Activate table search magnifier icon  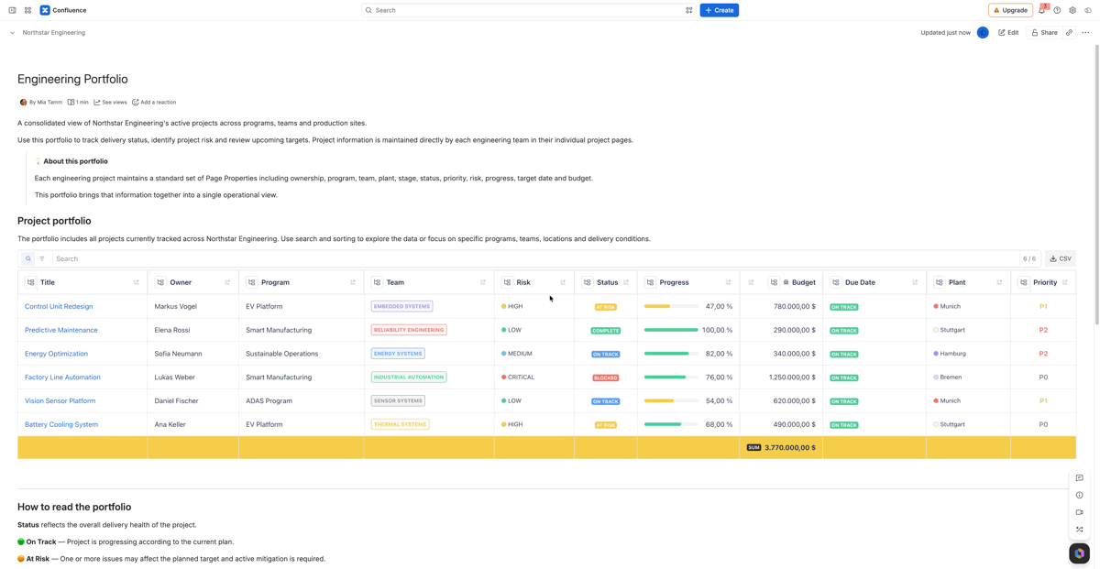(x=28, y=258)
